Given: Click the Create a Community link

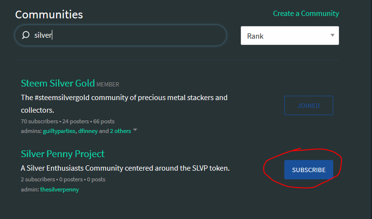Looking at the screenshot, I should tap(306, 14).
